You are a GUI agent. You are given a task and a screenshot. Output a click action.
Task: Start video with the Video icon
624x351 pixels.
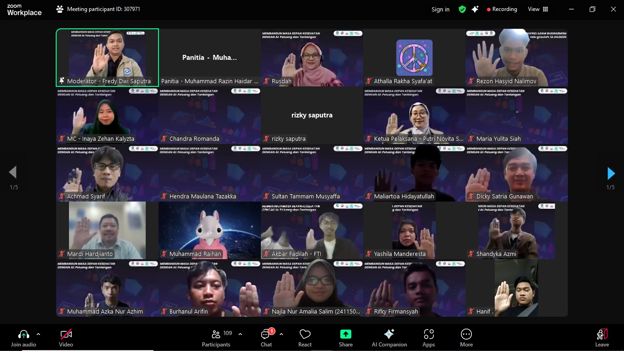[66, 335]
